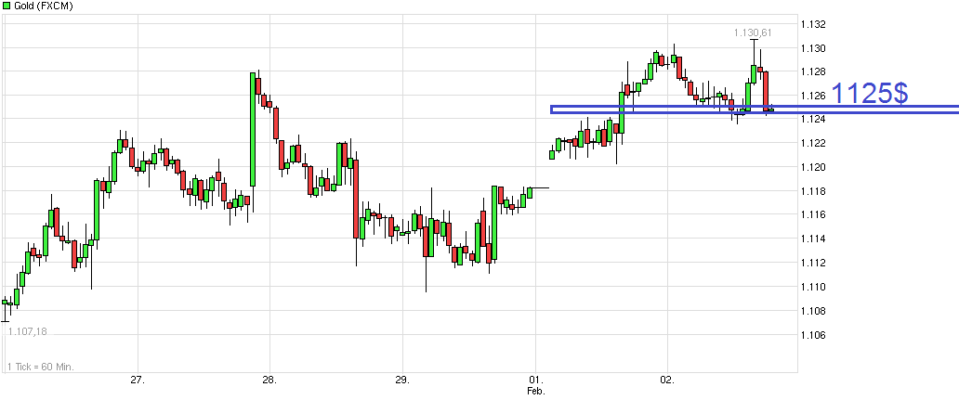Select the Gold (FXCM) legend title text
959x400 pixels.
click(44, 6)
